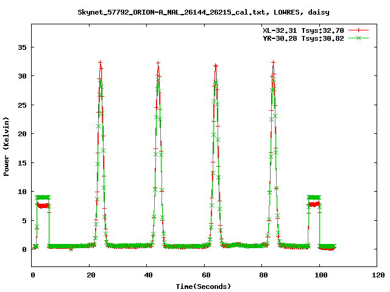The height and width of the screenshot is (292, 390).
Task: Select the XL-32.31 Tsys:32.70 legend entry
Action: [303, 30]
